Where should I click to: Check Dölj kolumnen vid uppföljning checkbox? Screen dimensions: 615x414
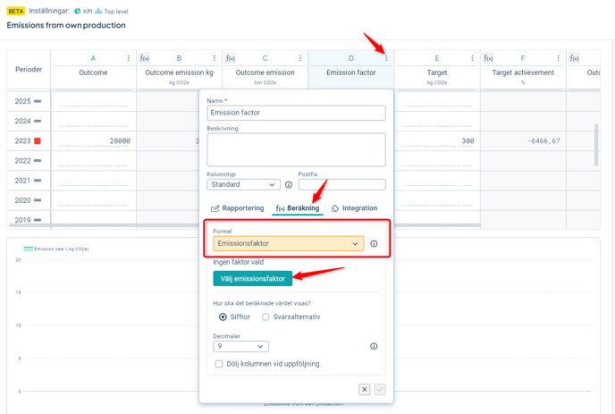pos(219,364)
